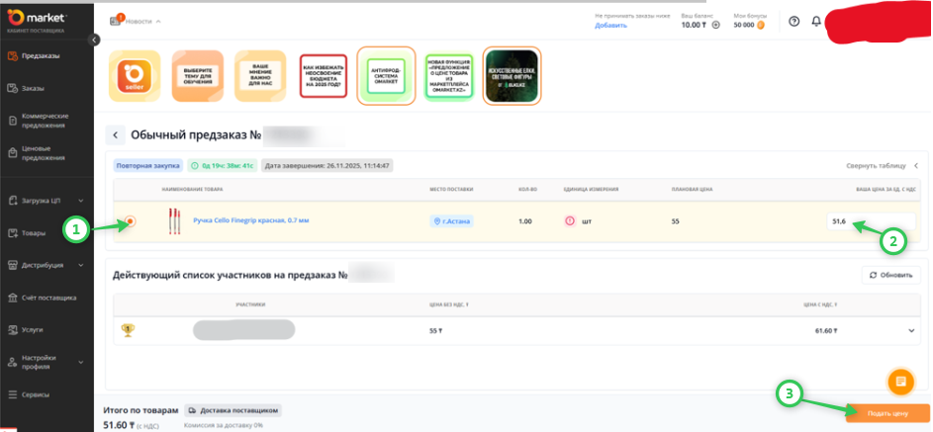Image resolution: width=933 pixels, height=432 pixels.
Task: Click the price input field showing 51.6
Action: [x=870, y=220]
